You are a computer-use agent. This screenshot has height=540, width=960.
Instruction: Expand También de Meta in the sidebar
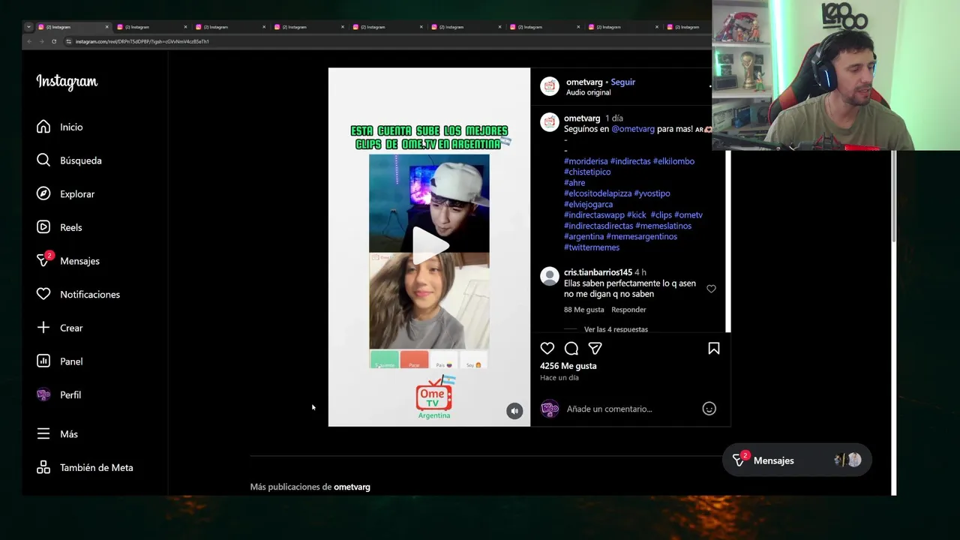[85, 467]
